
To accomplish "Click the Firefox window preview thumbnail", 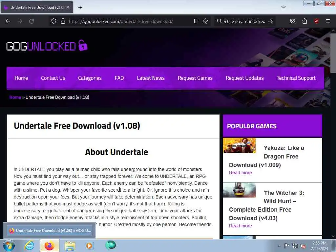I will [x=50, y=231].
